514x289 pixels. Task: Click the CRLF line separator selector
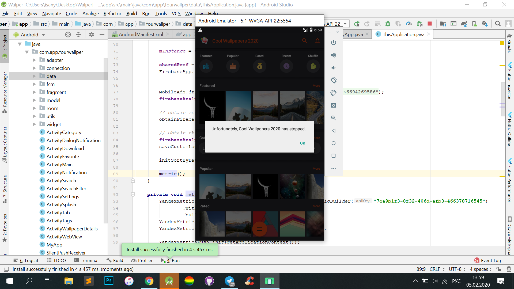click(x=437, y=269)
